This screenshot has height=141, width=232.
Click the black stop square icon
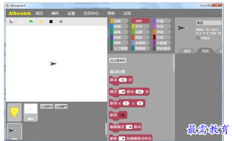tap(51, 22)
